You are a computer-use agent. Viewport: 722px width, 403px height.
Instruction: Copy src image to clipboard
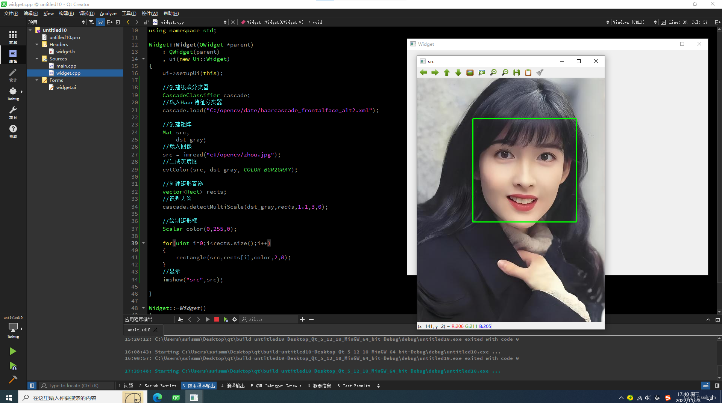528,72
